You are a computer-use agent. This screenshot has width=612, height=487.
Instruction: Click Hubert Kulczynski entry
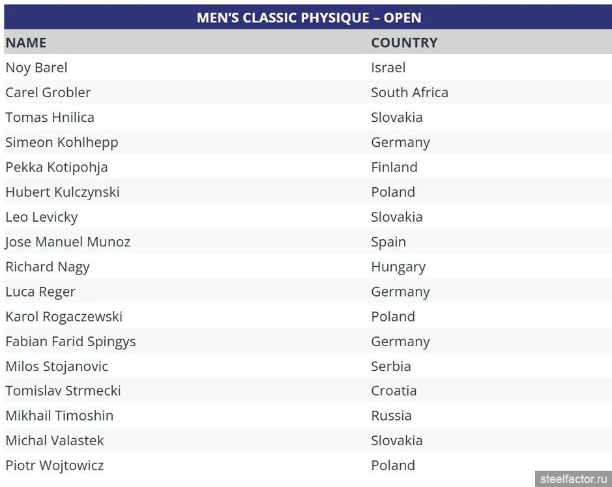[x=63, y=192]
